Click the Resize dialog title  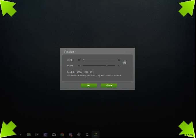coord(70,52)
